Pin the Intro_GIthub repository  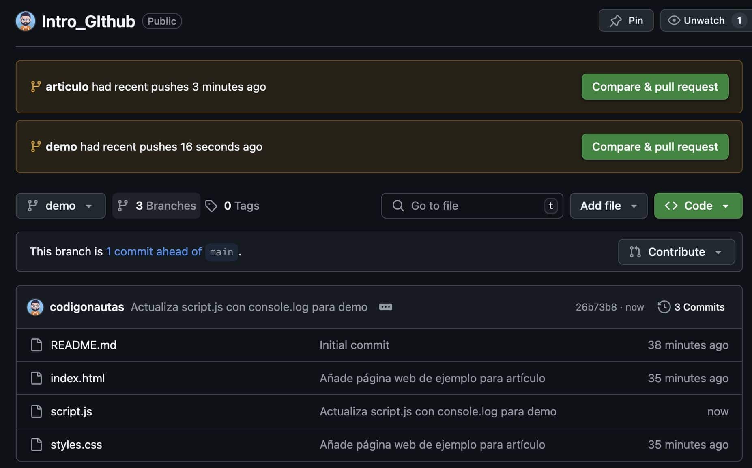(626, 20)
